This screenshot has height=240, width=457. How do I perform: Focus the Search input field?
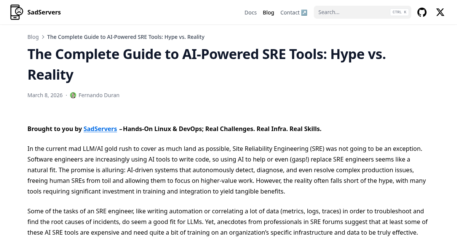pyautogui.click(x=363, y=12)
